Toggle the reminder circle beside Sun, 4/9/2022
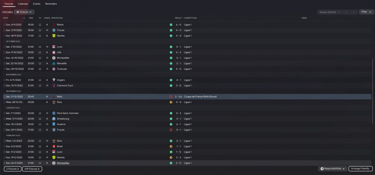Screen dimensions: 375x175 point(4,25)
